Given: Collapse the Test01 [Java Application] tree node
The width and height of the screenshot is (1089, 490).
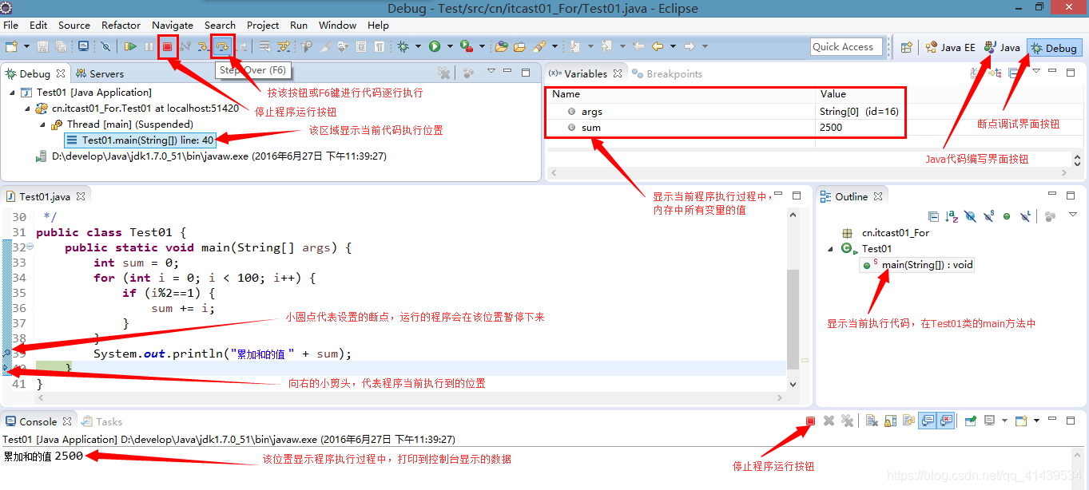Looking at the screenshot, I should pos(13,93).
